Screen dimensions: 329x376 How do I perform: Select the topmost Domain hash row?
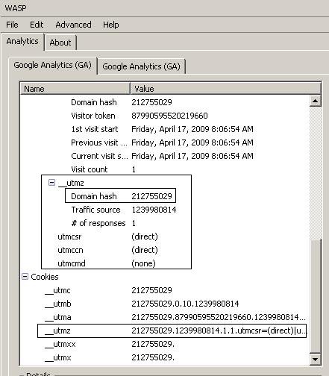pos(165,102)
